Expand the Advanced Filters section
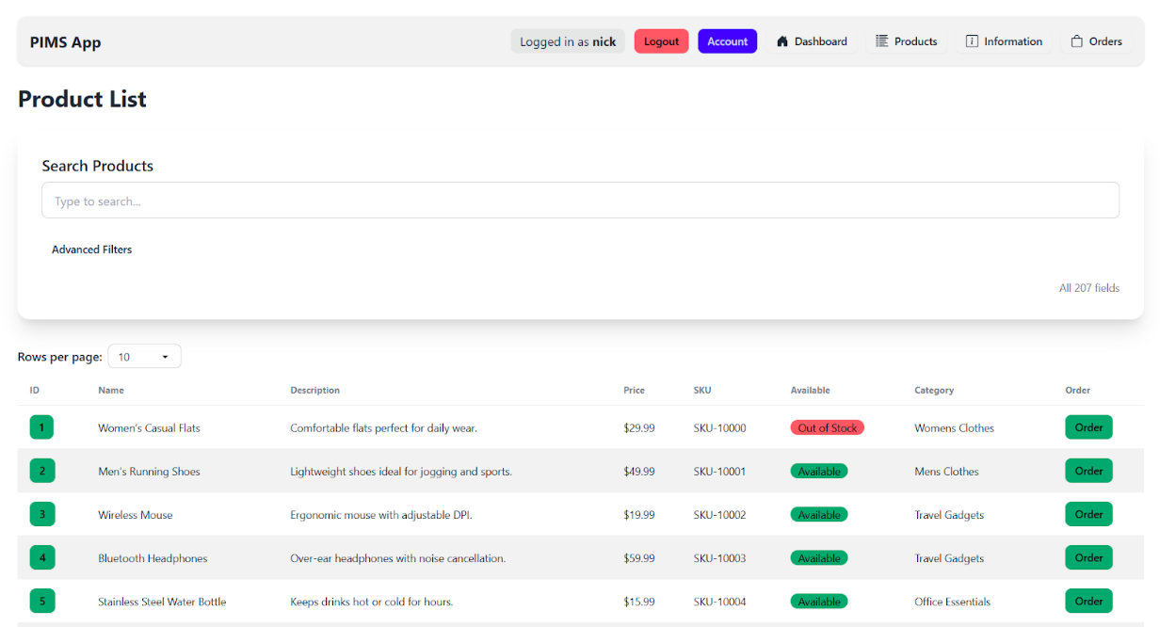The image size is (1160, 627). 91,249
